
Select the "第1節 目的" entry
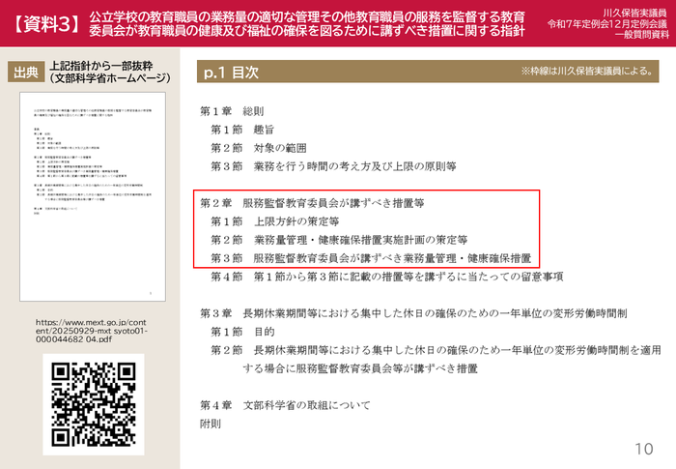tap(241, 332)
